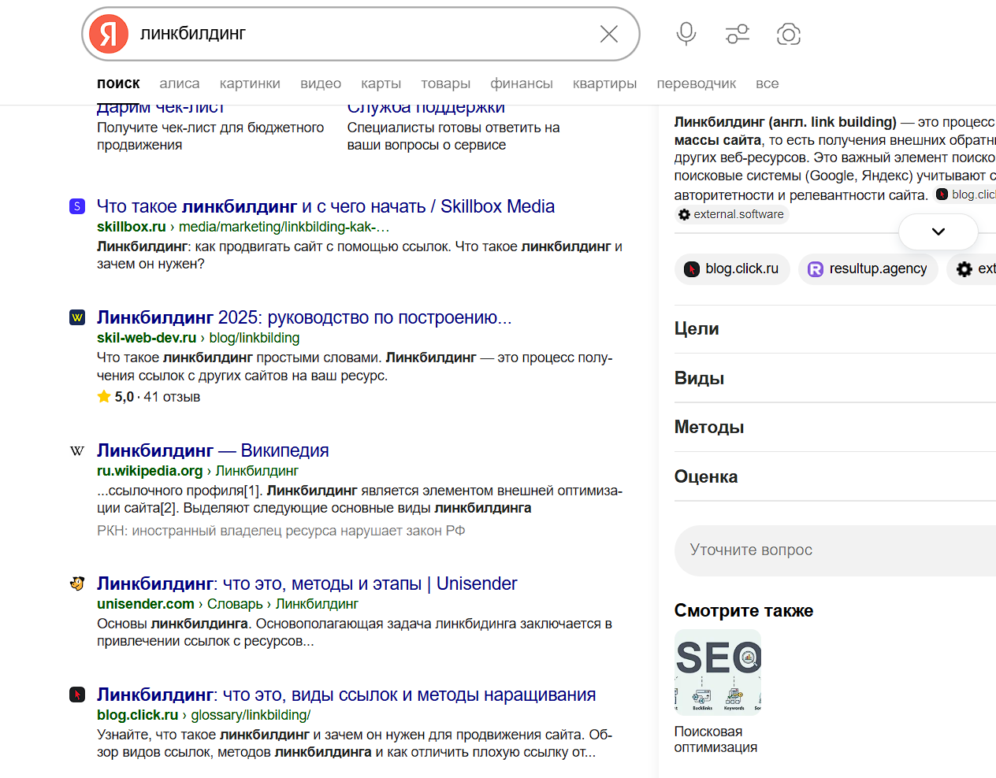Viewport: 996px width, 778px height.
Task: Open the Служба поддержки ad sitelink
Action: pos(426,108)
